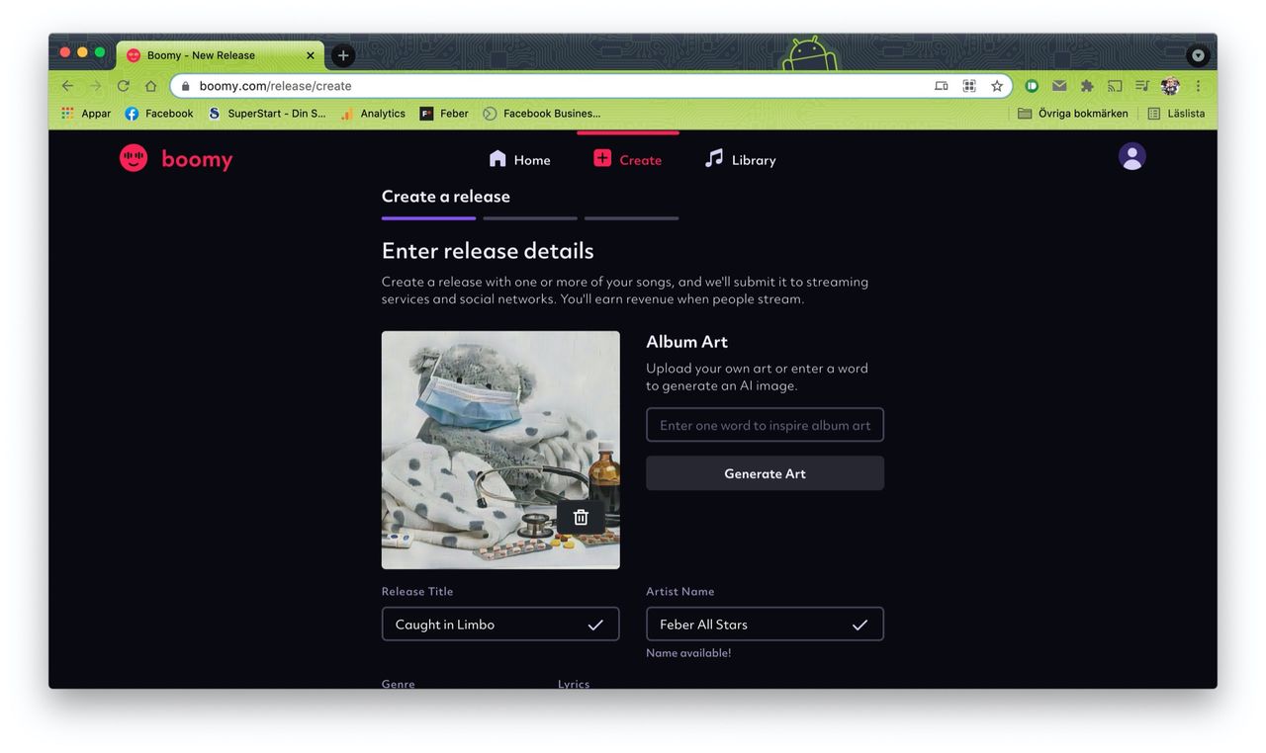The image size is (1266, 753).
Task: Expand the Övriga bokmärken folder
Action: [x=1073, y=114]
